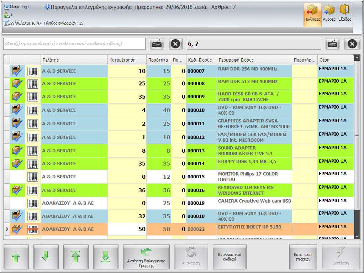Click the blue info icon beside Παραγγελία
Viewport: 364px width, 273px height.
pyautogui.click(x=47, y=7)
